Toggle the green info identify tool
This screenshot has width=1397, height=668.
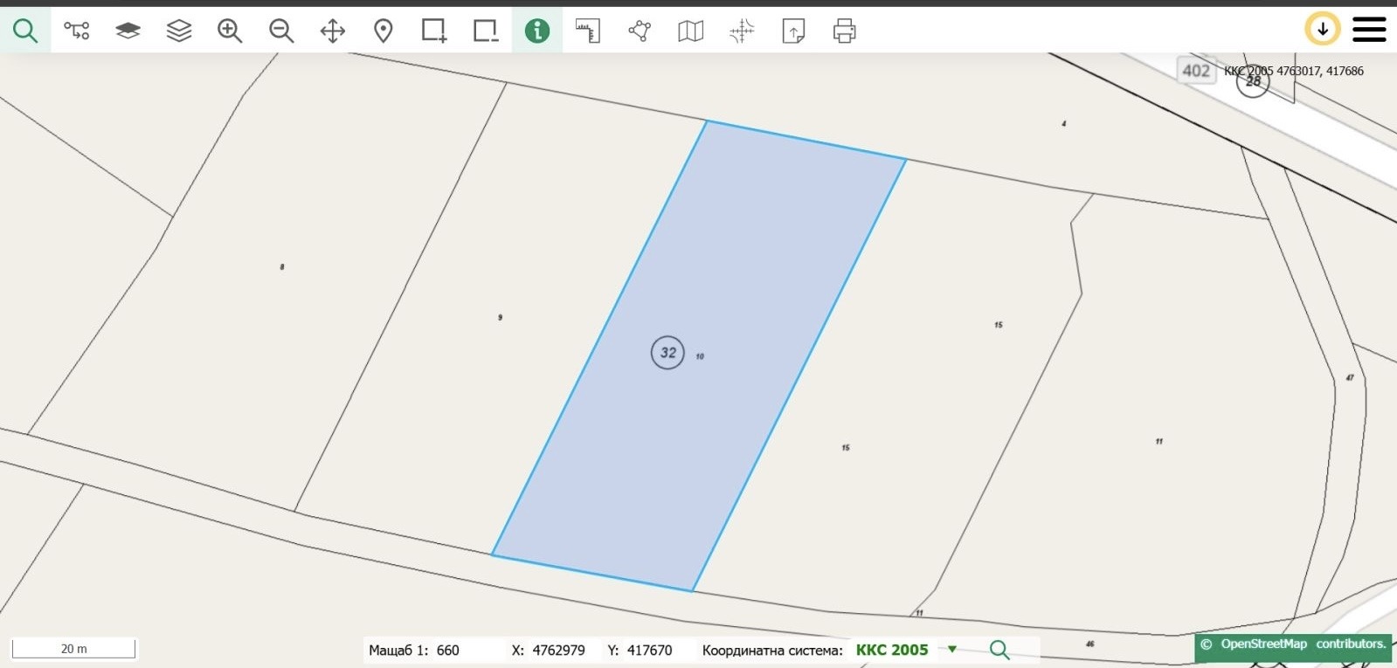(536, 31)
